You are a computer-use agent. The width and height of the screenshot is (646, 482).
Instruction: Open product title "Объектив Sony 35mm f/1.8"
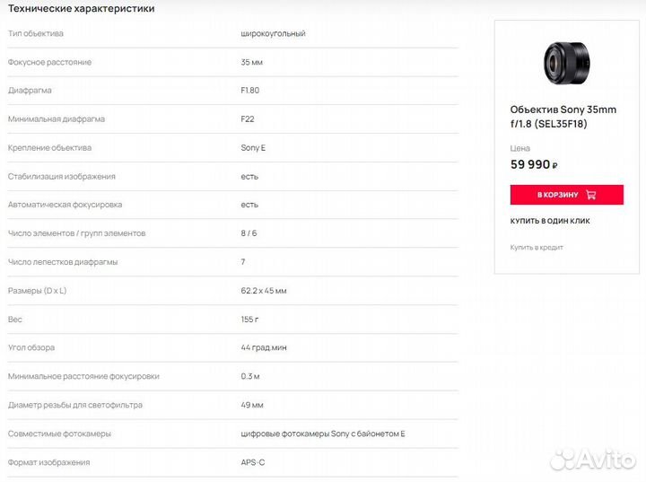pos(563,117)
